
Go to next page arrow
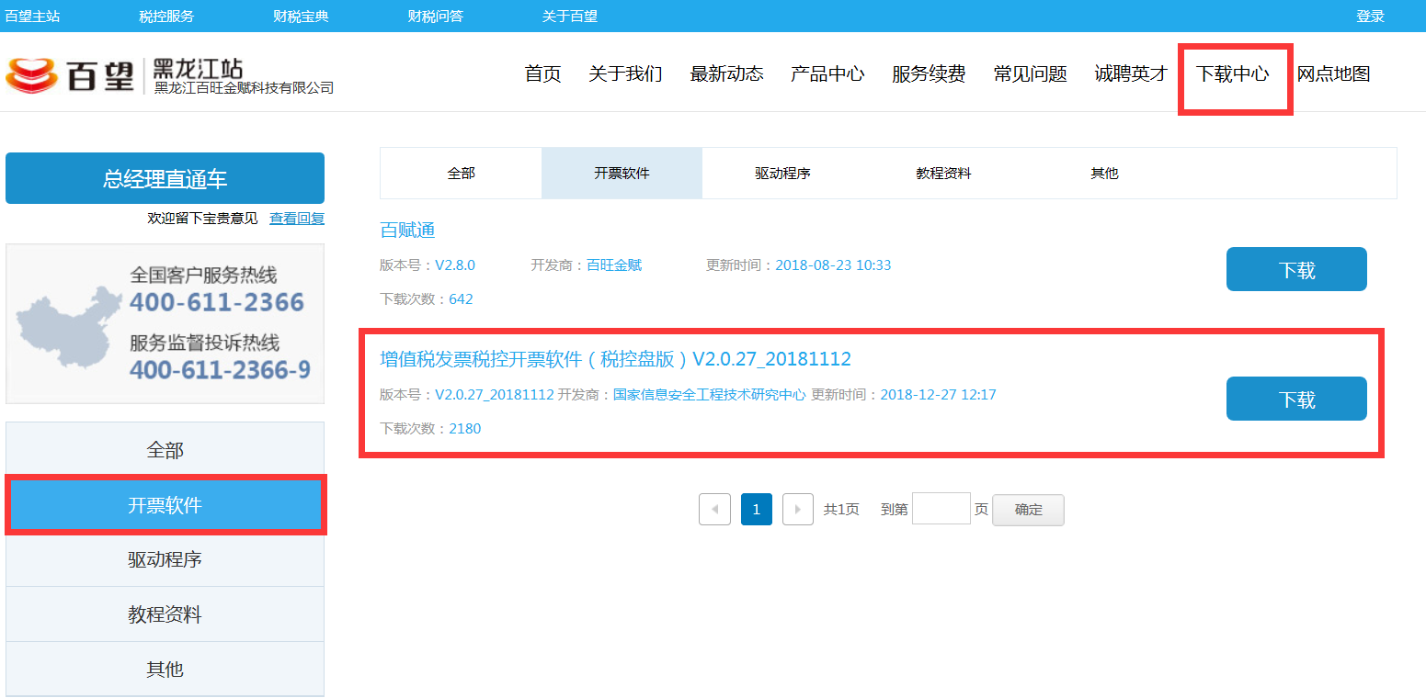pyautogui.click(x=798, y=509)
